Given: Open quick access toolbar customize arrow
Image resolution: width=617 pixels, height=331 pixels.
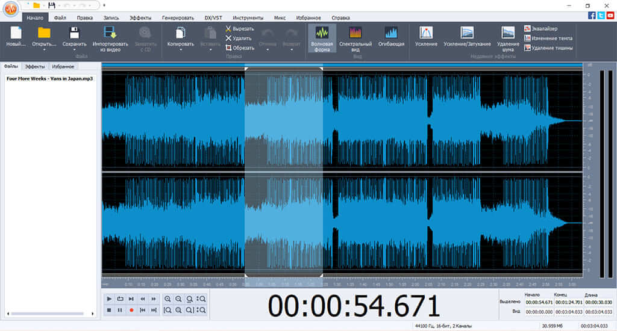Looking at the screenshot, I should 104,5.
